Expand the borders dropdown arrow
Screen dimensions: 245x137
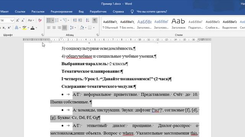[94, 28]
